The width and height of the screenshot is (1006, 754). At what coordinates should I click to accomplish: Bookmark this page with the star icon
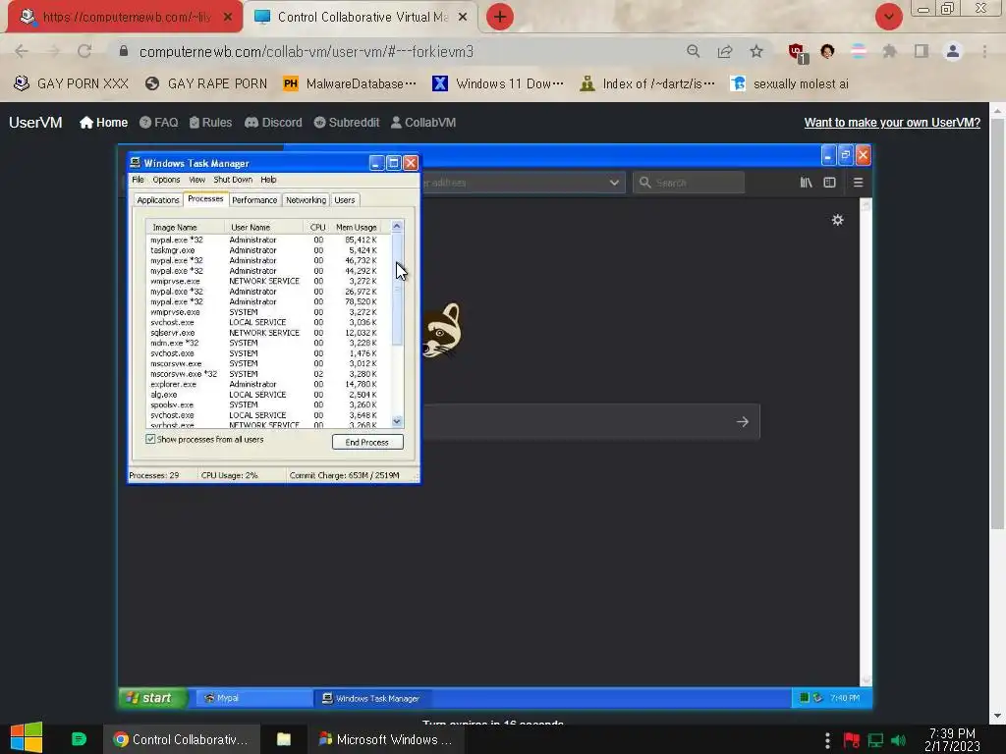coord(756,51)
